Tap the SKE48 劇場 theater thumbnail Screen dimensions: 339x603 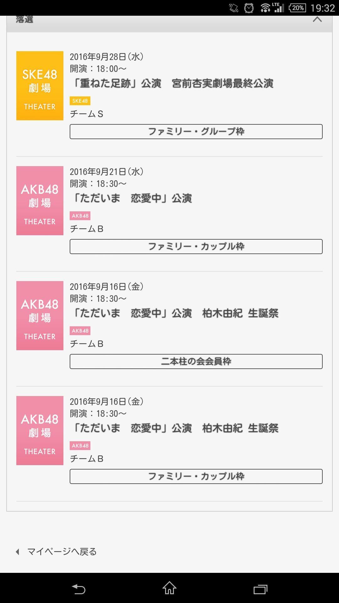click(40, 86)
